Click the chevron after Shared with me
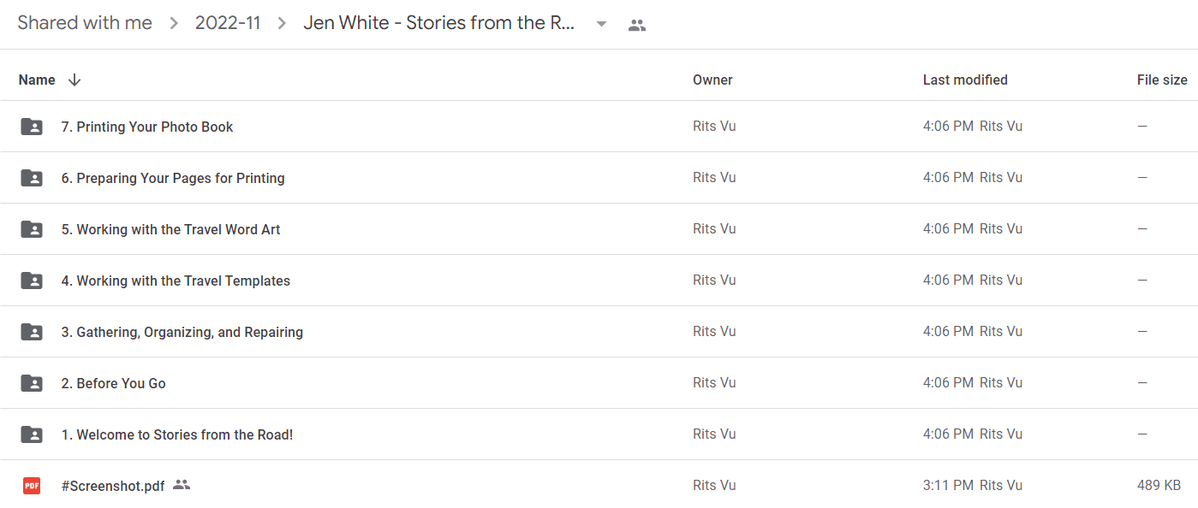This screenshot has height=508, width=1198. (x=174, y=24)
